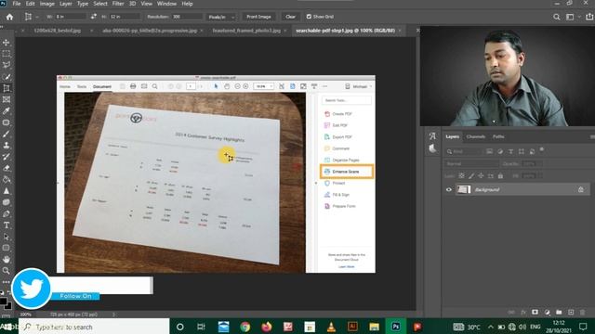Image resolution: width=595 pixels, height=334 pixels.
Task: Select the Brush tool
Action: (7, 134)
